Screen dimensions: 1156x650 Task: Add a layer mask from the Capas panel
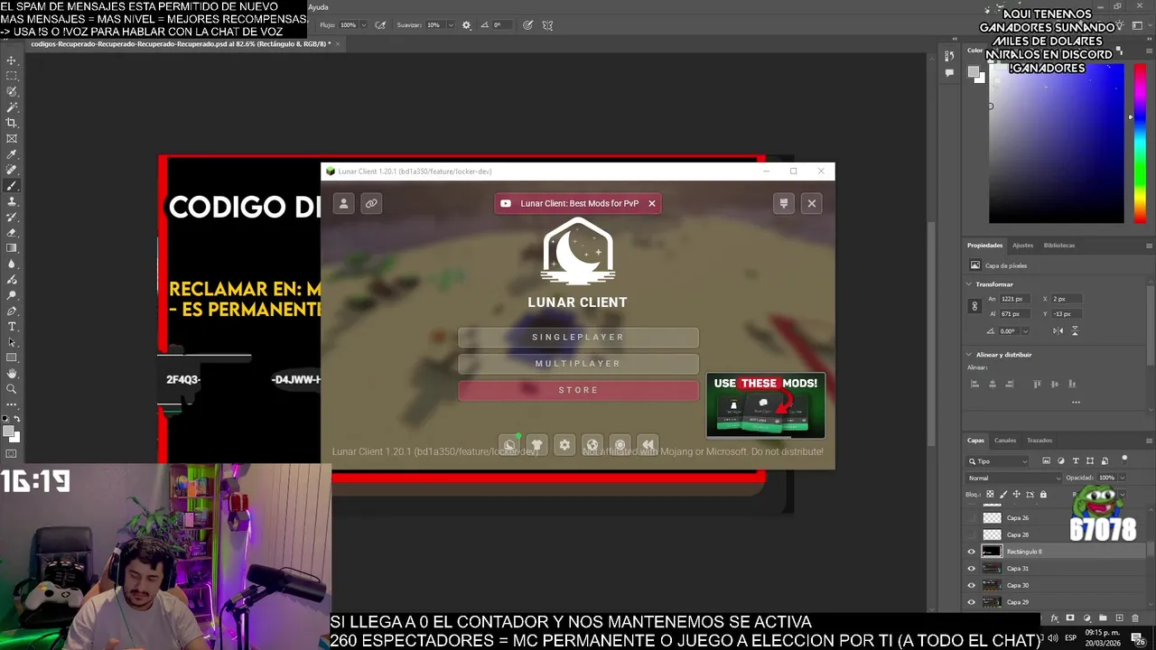click(1070, 618)
